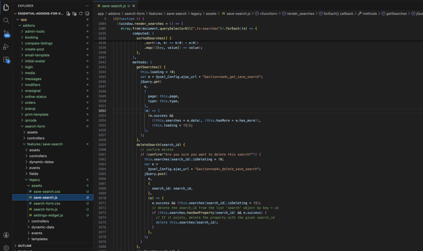The width and height of the screenshot is (423, 251).
Task: Open the Extensions view
Action: 6,60
